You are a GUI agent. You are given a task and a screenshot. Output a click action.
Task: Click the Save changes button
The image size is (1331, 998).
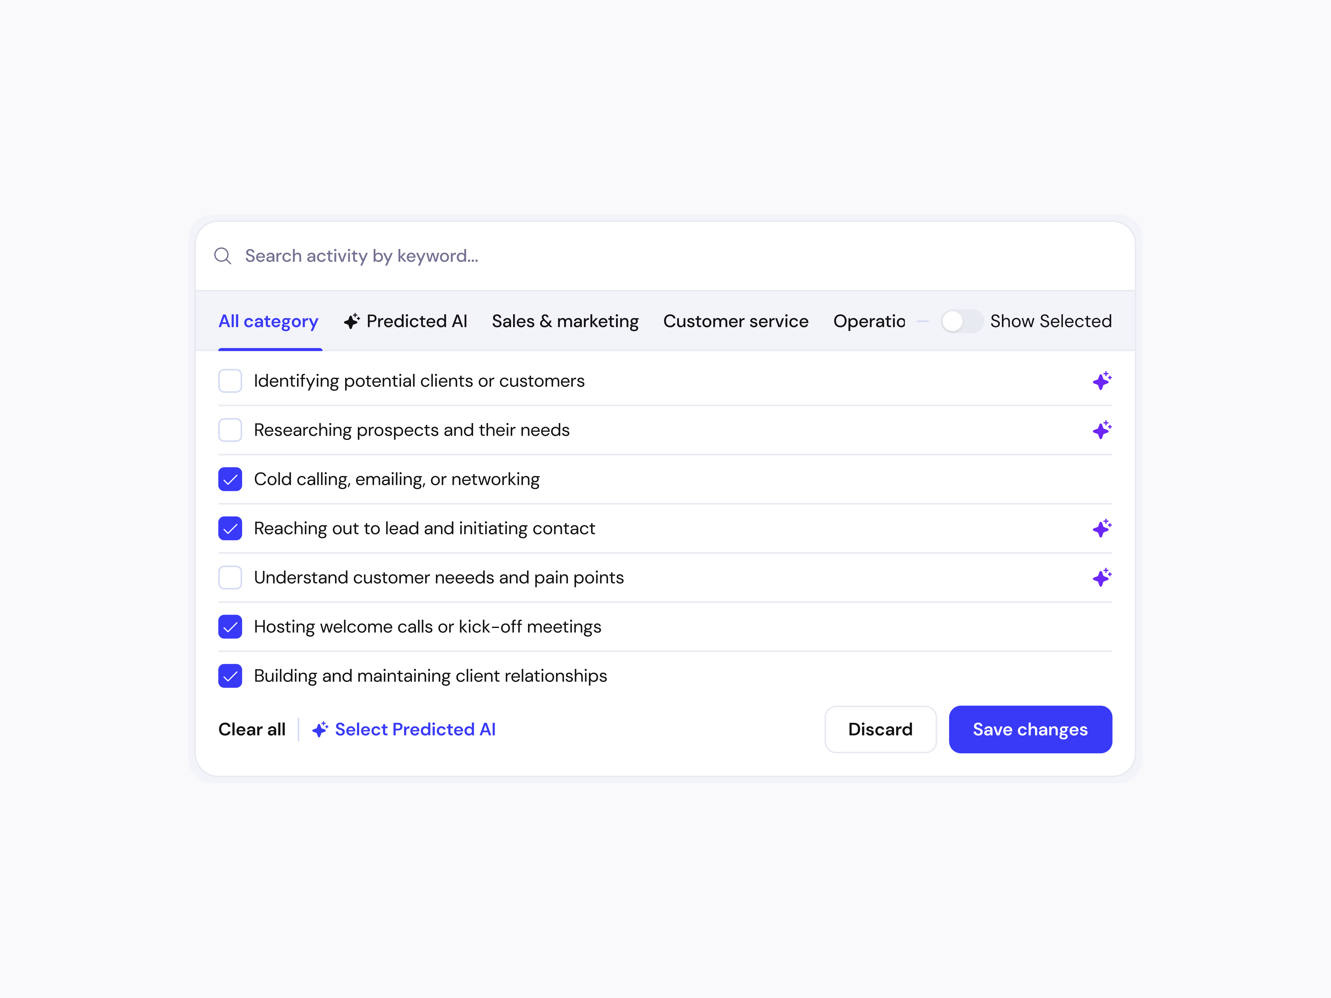pos(1030,729)
